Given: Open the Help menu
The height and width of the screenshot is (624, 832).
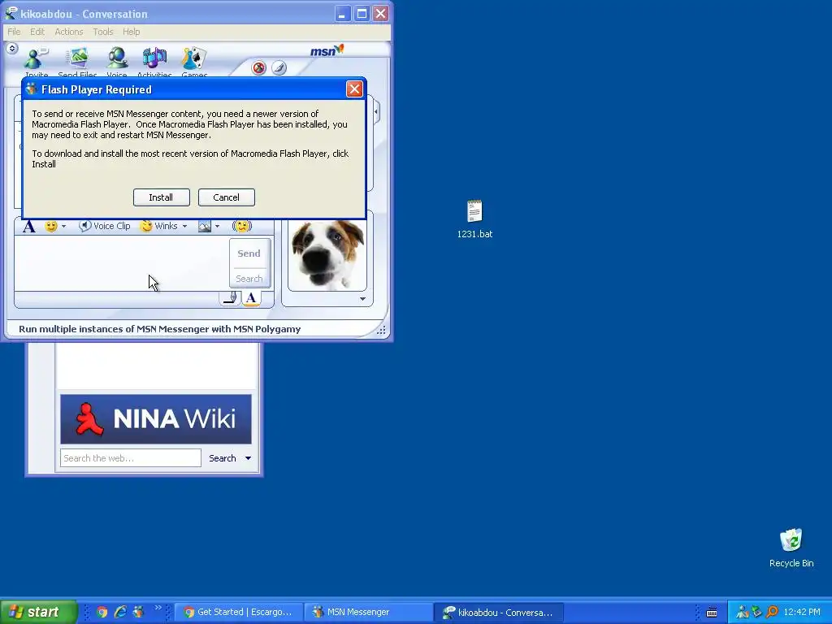Looking at the screenshot, I should pyautogui.click(x=131, y=32).
